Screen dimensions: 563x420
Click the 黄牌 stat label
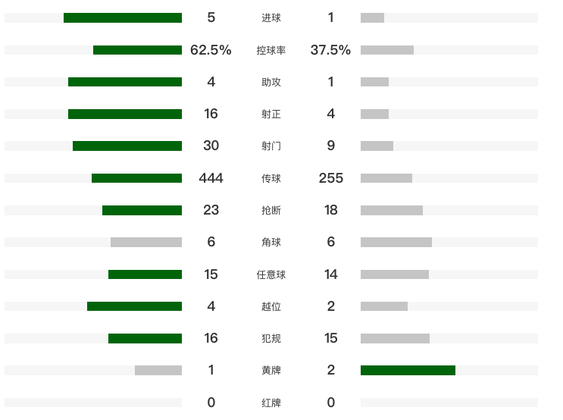coord(271,370)
